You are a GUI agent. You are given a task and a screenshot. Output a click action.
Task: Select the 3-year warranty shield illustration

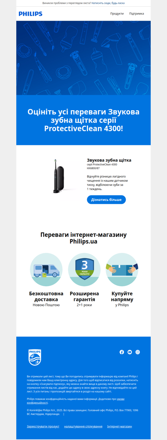pos(84,270)
